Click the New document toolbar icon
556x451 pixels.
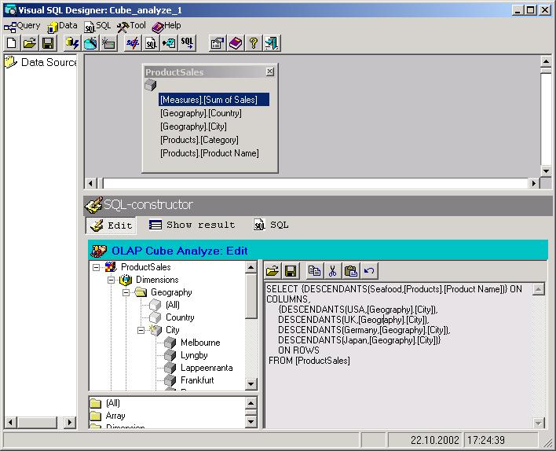[11, 43]
